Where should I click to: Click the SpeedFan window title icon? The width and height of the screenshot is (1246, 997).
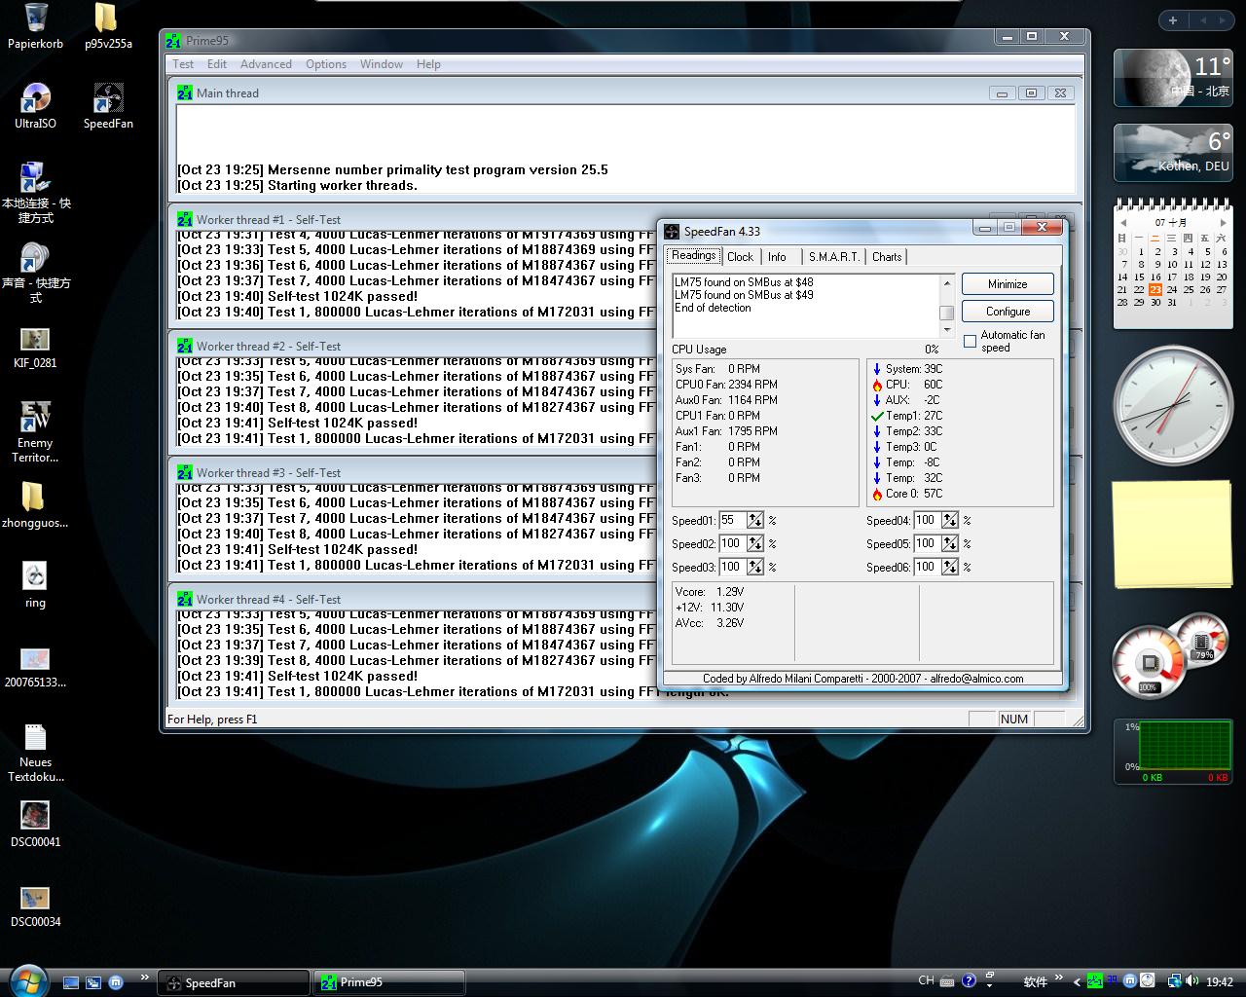pos(673,232)
